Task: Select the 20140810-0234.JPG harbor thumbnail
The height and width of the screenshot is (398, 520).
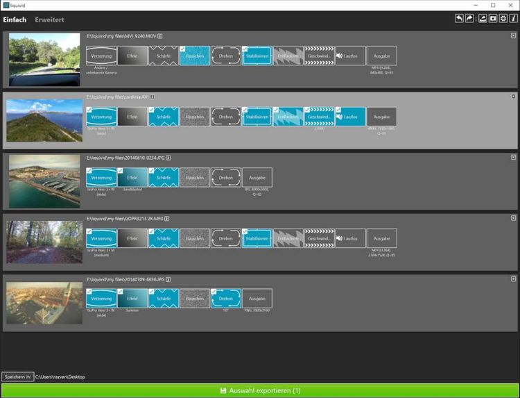Action: [x=44, y=181]
